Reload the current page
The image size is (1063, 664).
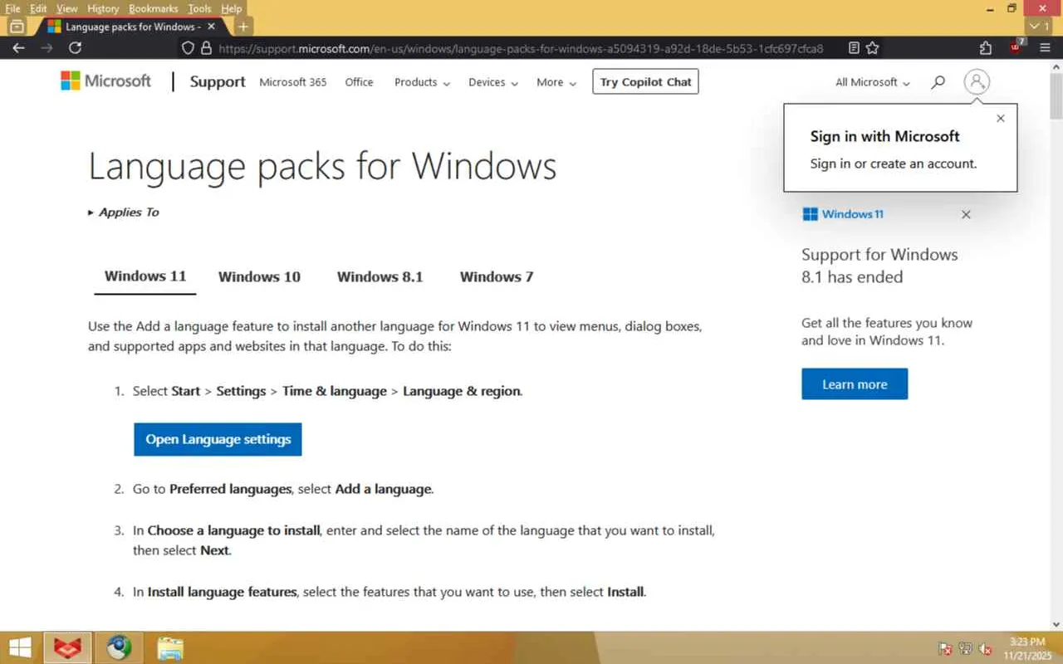75,48
